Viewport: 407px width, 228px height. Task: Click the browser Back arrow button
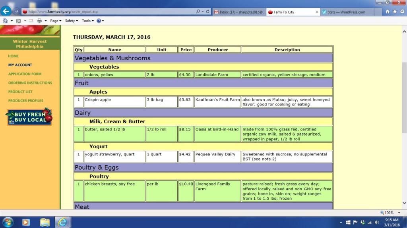[x=6, y=11]
